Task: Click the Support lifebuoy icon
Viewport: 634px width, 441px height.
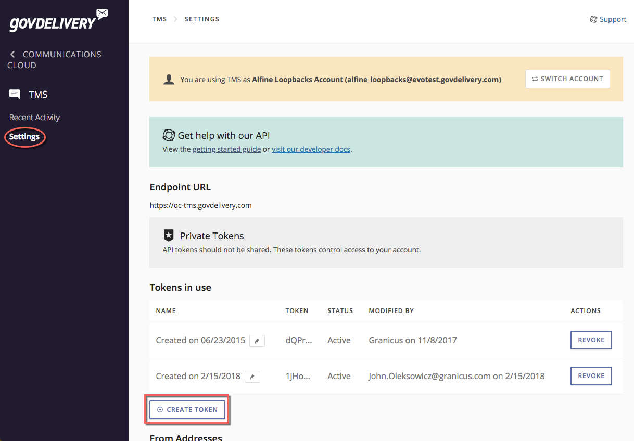Action: click(593, 19)
